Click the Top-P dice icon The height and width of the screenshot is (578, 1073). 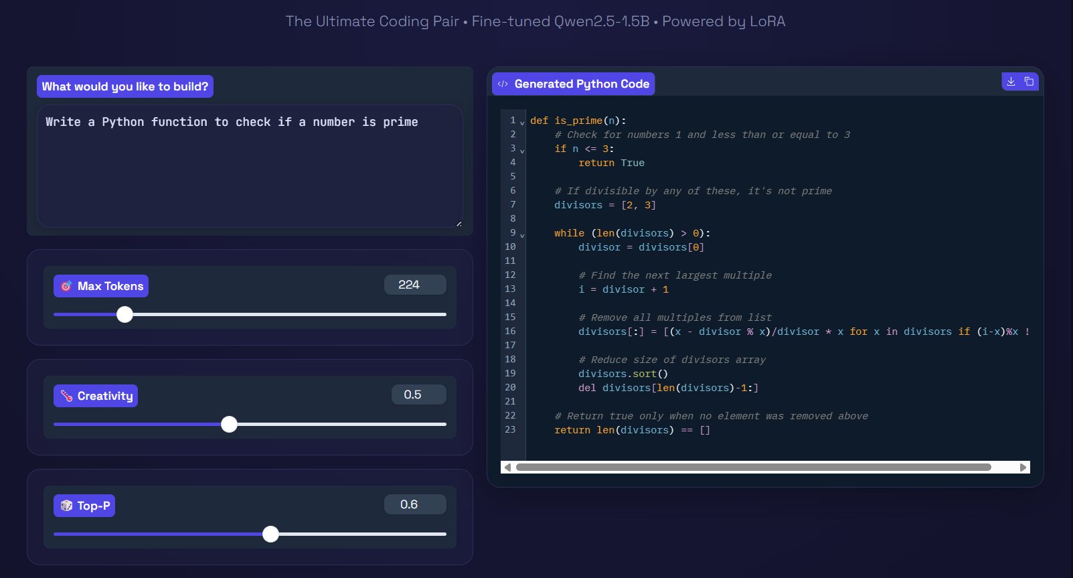tap(66, 506)
